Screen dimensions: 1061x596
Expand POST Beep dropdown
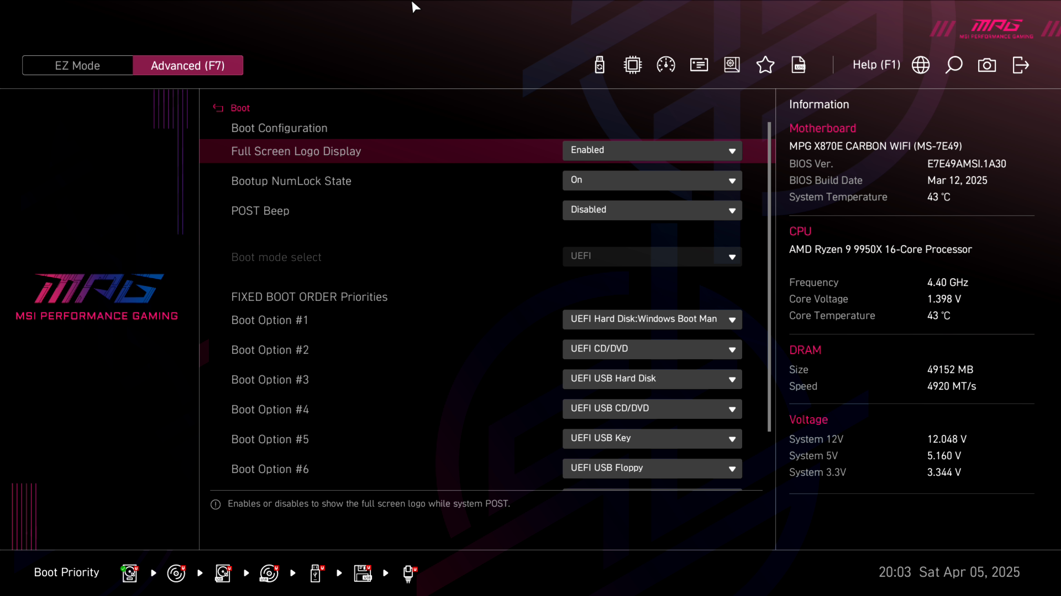tap(652, 210)
